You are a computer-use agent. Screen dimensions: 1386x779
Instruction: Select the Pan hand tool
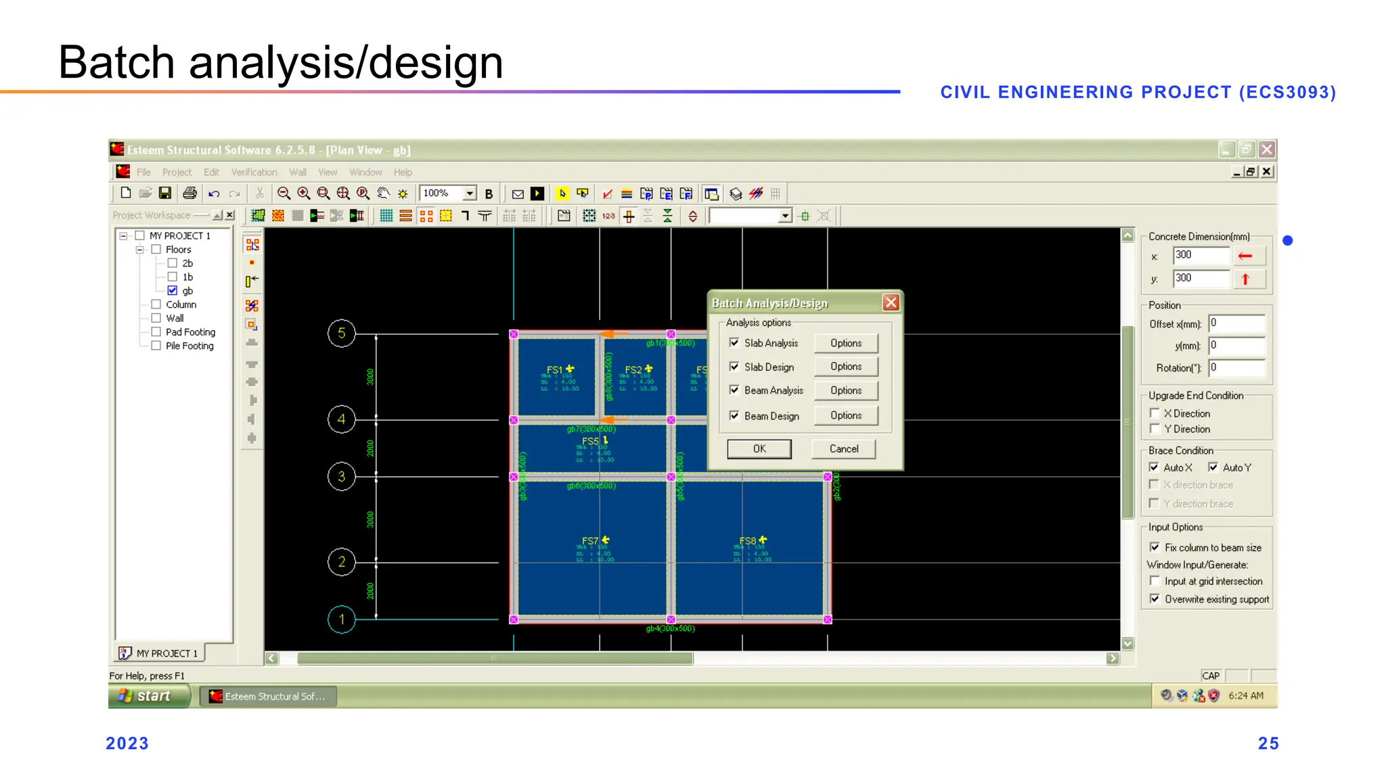click(383, 193)
